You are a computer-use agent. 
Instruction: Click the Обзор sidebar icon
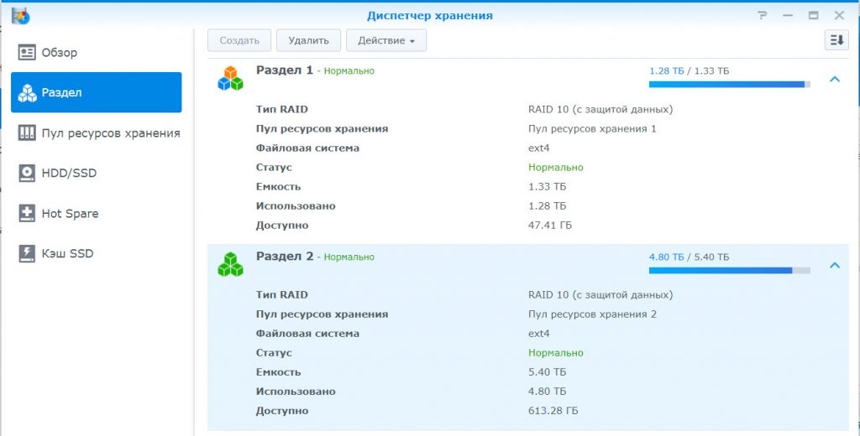pyautogui.click(x=27, y=53)
